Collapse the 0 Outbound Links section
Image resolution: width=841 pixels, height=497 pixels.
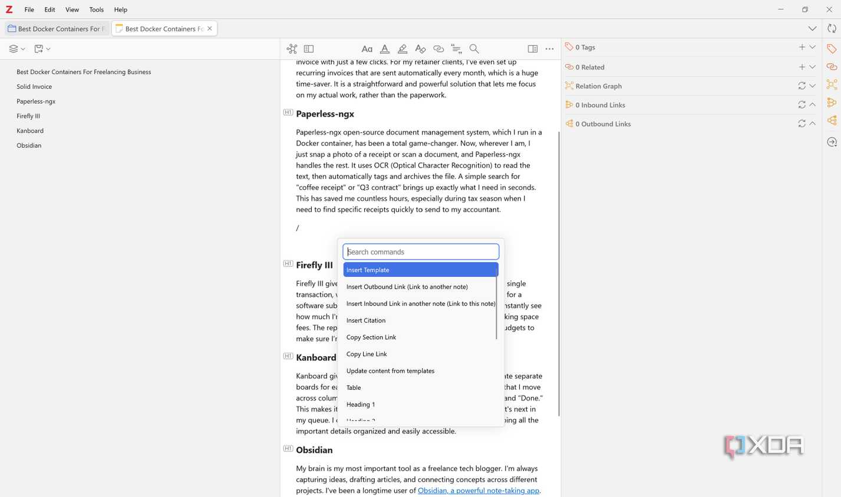coord(813,124)
